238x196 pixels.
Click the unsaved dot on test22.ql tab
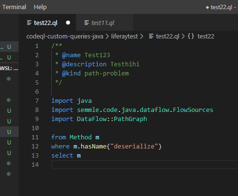coord(68,23)
